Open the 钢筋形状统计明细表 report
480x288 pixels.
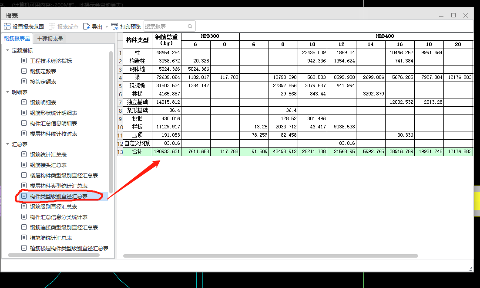54,113
